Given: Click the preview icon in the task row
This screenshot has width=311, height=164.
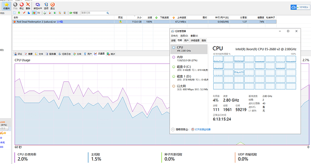Looking at the screenshot, I should pyautogui.click(x=120, y=22).
